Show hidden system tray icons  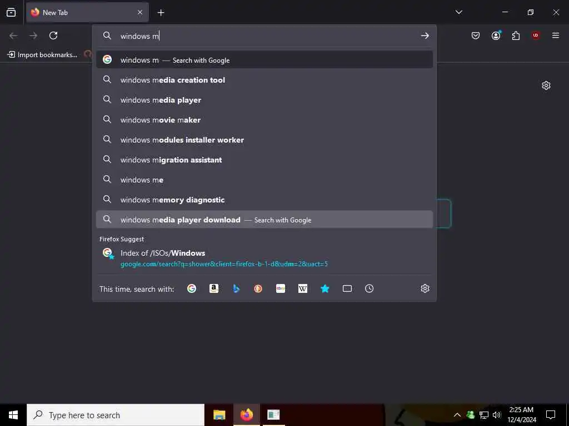(457, 415)
